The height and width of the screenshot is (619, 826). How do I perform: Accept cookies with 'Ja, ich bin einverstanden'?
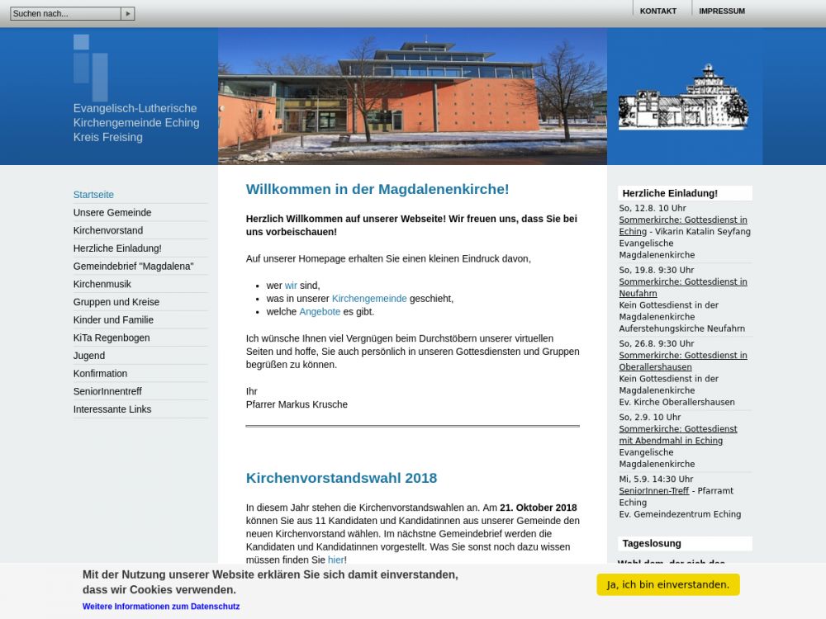[667, 584]
